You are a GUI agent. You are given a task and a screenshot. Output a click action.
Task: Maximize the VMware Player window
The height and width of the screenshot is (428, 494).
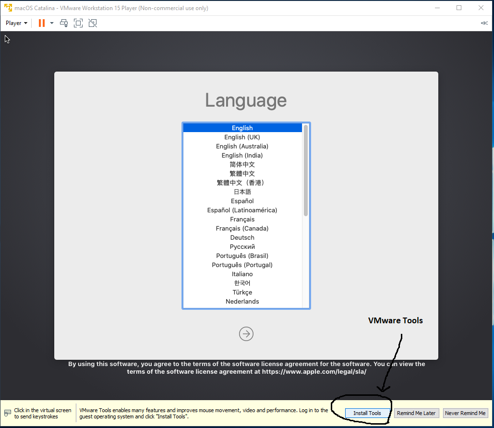[x=459, y=8]
